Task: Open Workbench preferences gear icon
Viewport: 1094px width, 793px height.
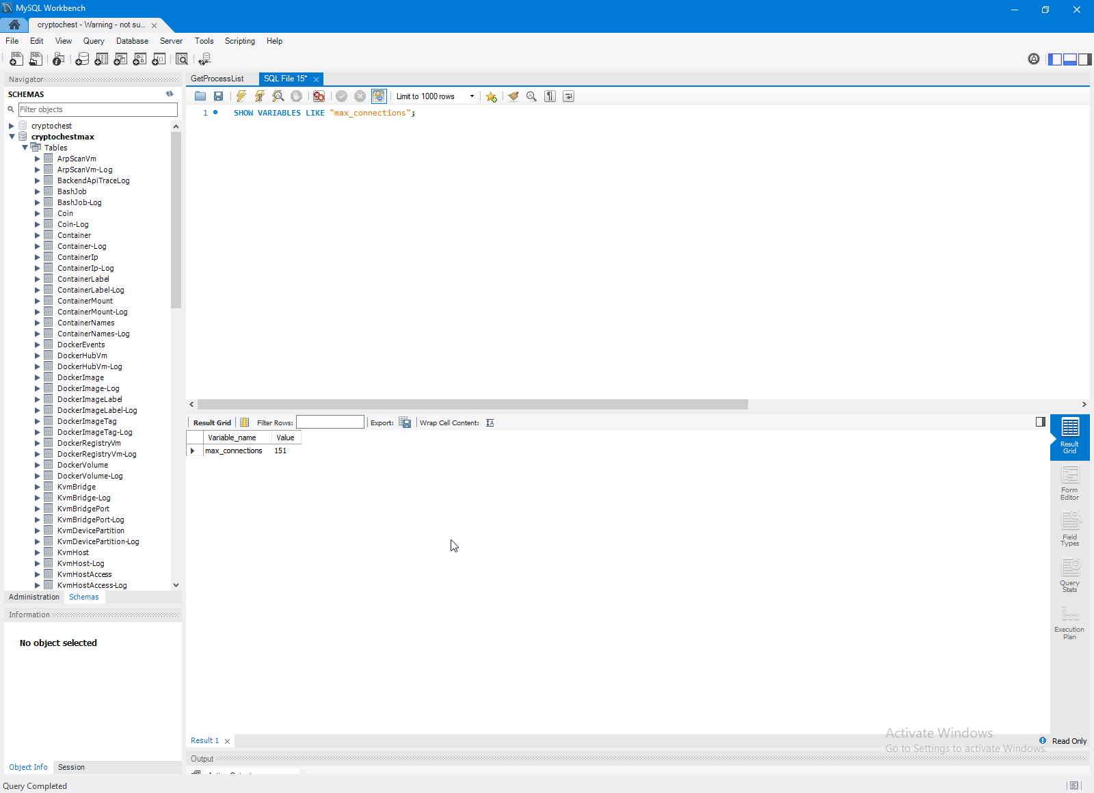Action: pos(1034,59)
